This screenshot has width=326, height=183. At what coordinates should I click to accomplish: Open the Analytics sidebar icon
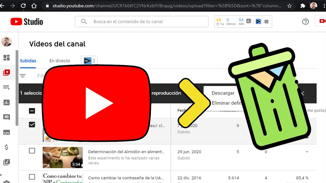click(6, 102)
